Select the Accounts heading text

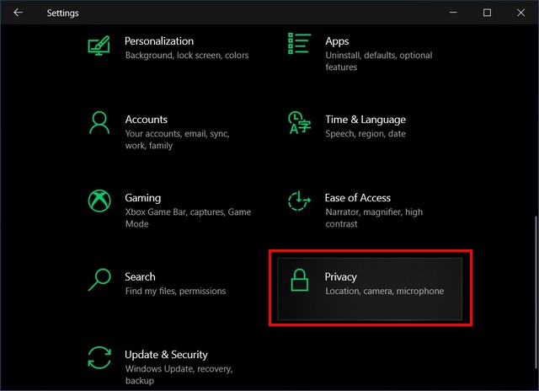coord(146,120)
